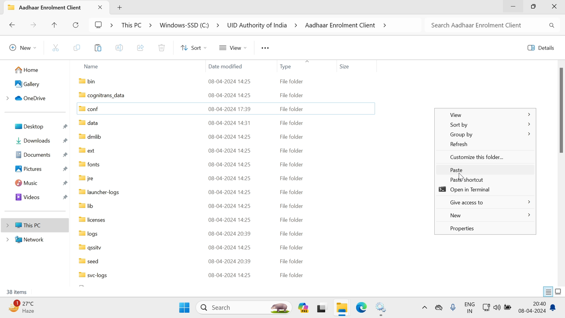Show hidden tray icons chevron
Viewport: 565px width, 318px height.
coord(424,307)
